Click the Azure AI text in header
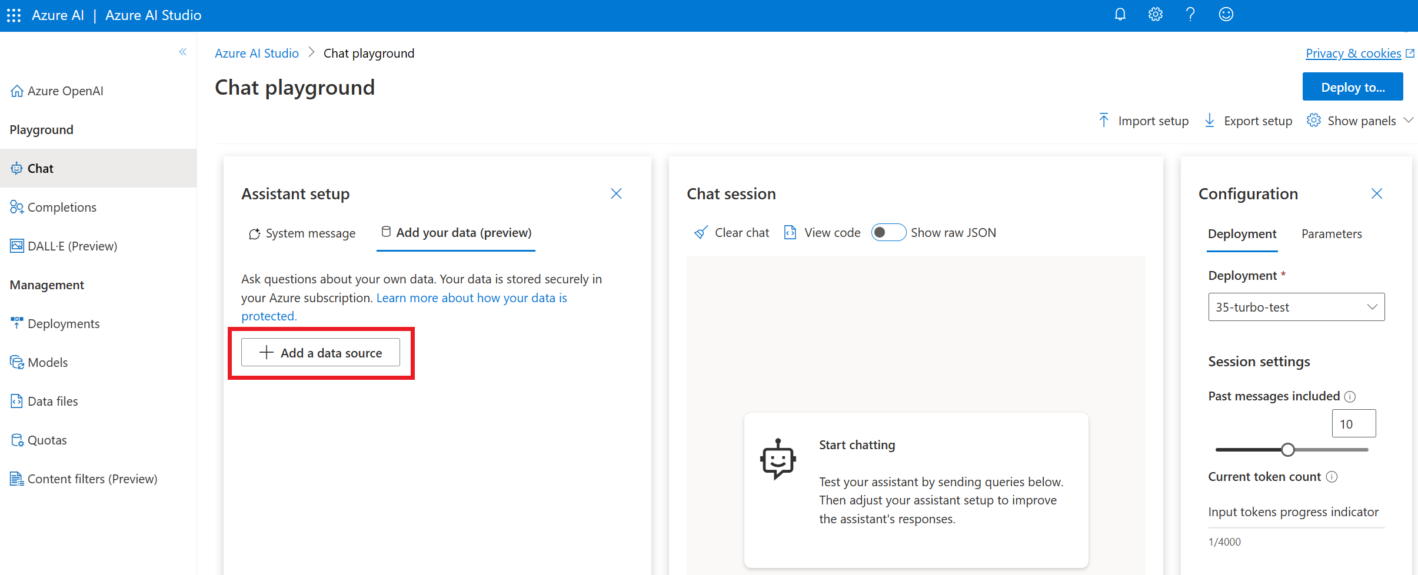This screenshot has height=575, width=1418. [x=58, y=15]
